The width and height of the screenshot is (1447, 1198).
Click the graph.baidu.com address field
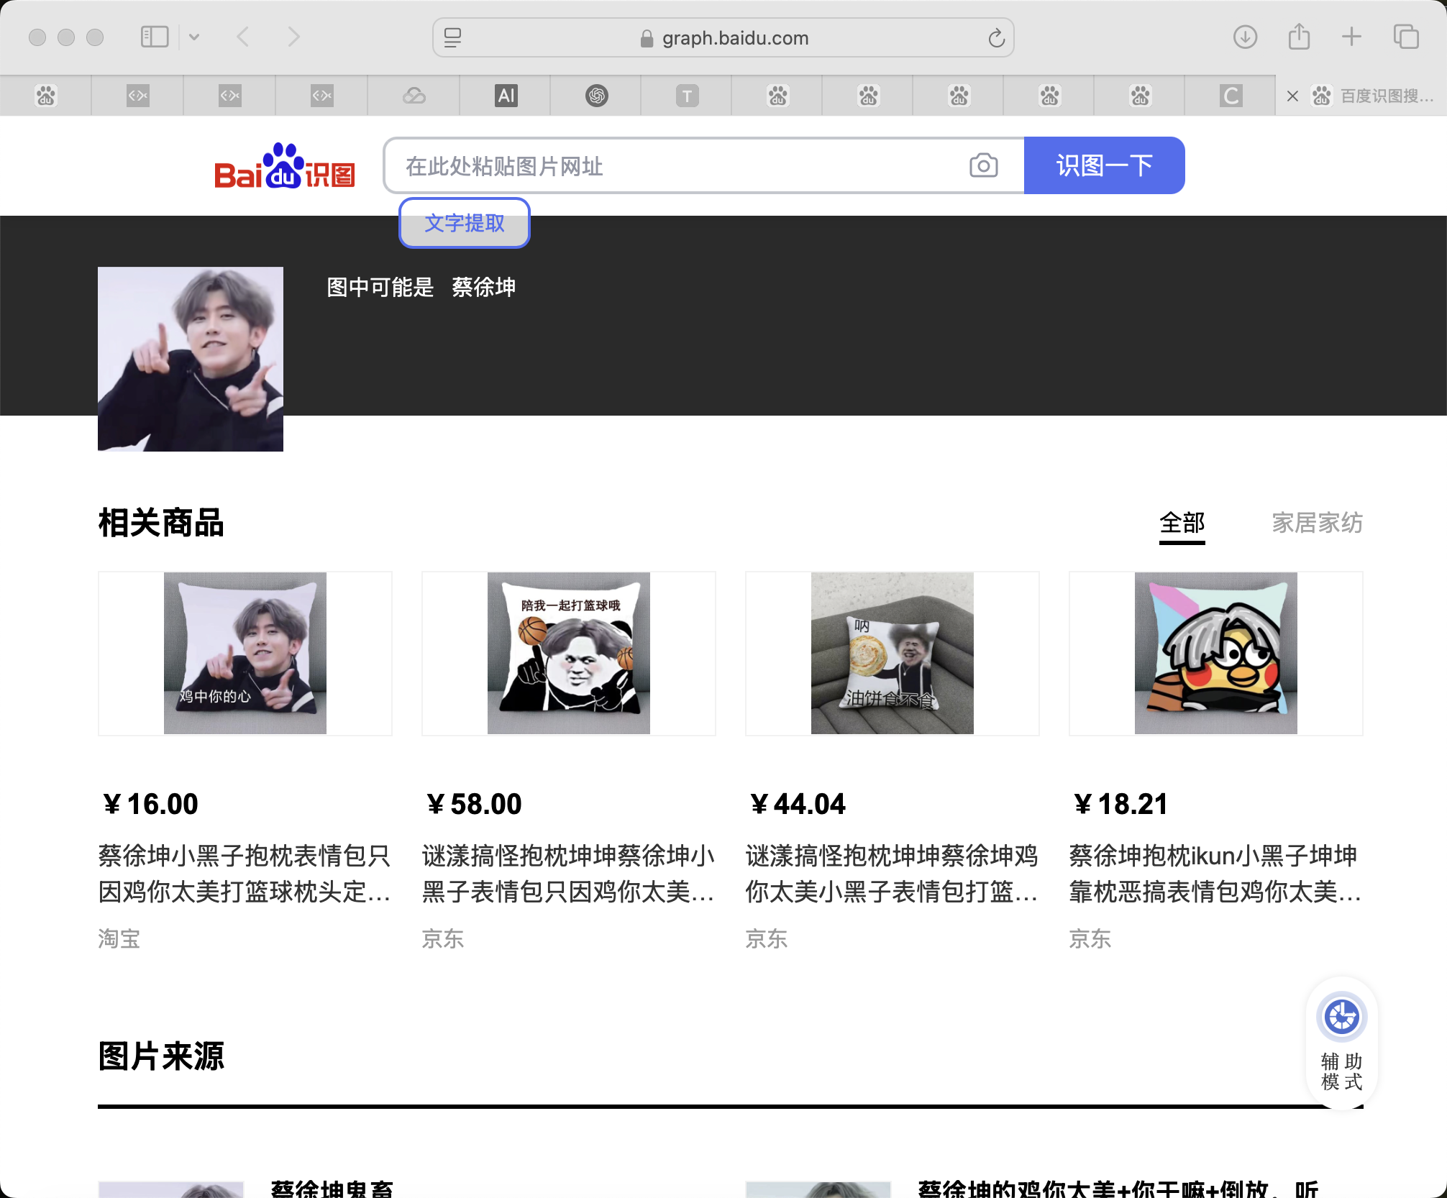(723, 37)
